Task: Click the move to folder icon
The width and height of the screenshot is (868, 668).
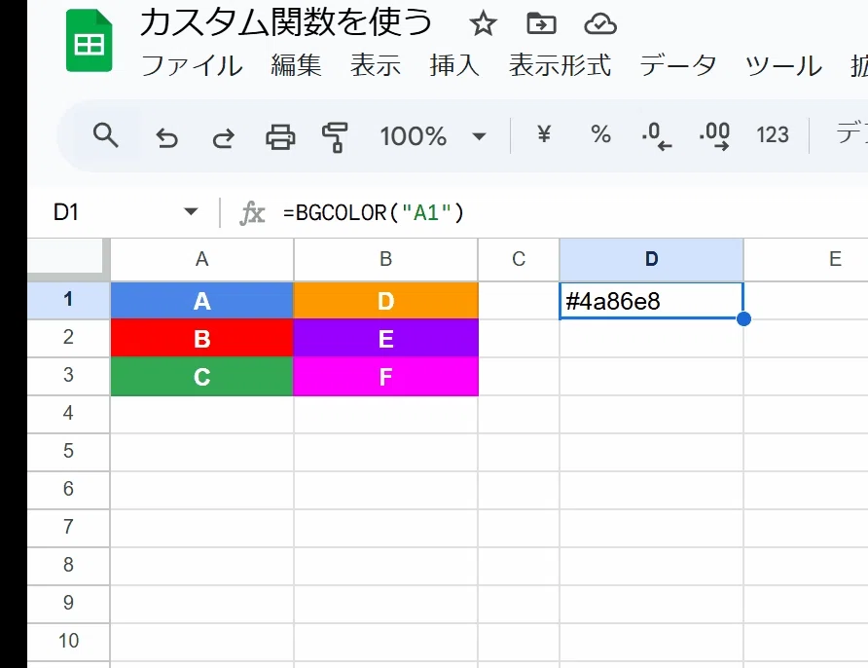Action: 541,23
